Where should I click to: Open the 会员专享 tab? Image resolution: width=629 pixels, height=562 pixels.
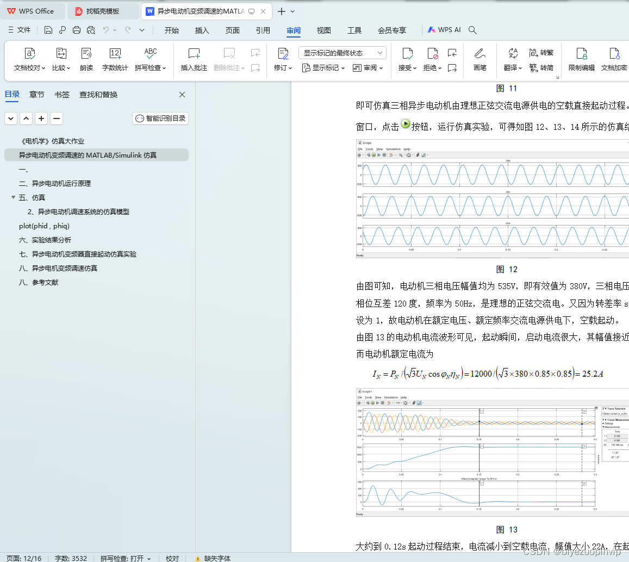[392, 30]
